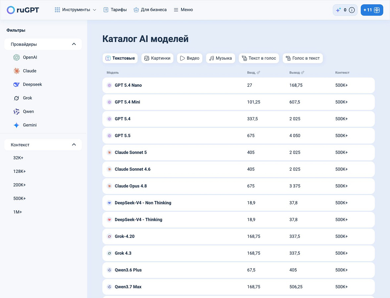Viewport: 390px width, 298px height.
Task: Click the sparkle icon next to Вывод
Action: pyautogui.click(x=303, y=73)
